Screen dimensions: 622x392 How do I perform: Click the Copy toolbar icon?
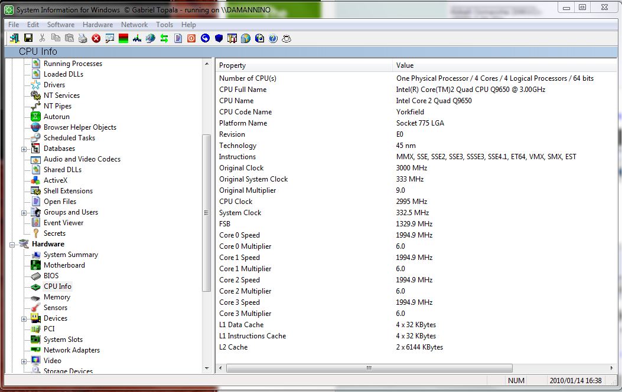pos(56,38)
